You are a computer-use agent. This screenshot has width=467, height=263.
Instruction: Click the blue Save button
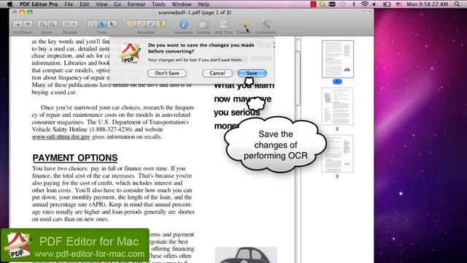pos(252,73)
